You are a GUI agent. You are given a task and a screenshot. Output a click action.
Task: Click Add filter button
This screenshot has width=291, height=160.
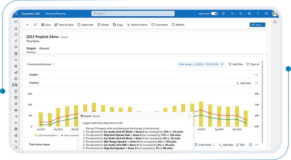[235, 64]
